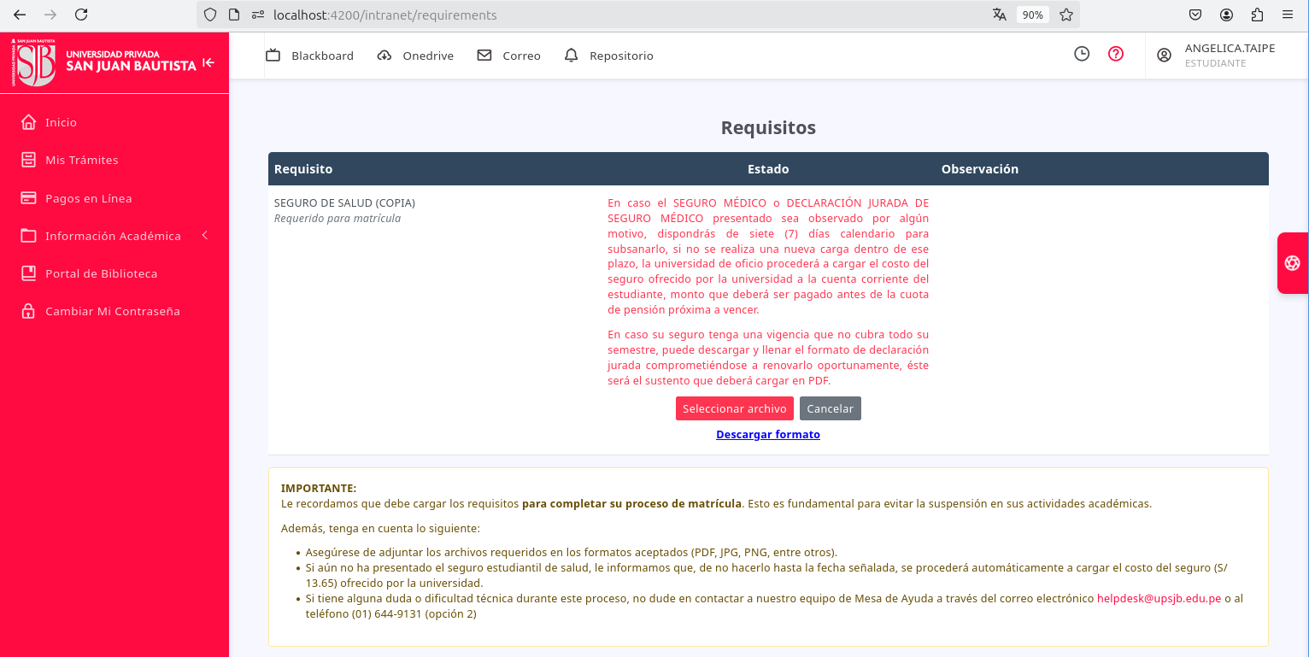
Task: Click the SEGURO DE SALUD (COPIA) text
Action: coord(344,203)
